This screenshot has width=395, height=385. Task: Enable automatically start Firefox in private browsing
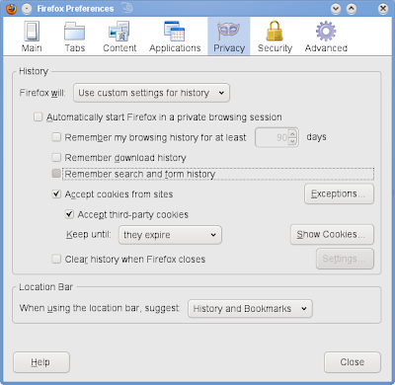tap(39, 116)
